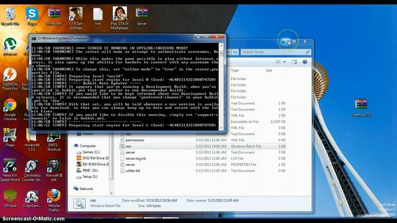Open the Counter-Strike desktop shortcut
This screenshot has height=223, width=397.
click(32, 170)
